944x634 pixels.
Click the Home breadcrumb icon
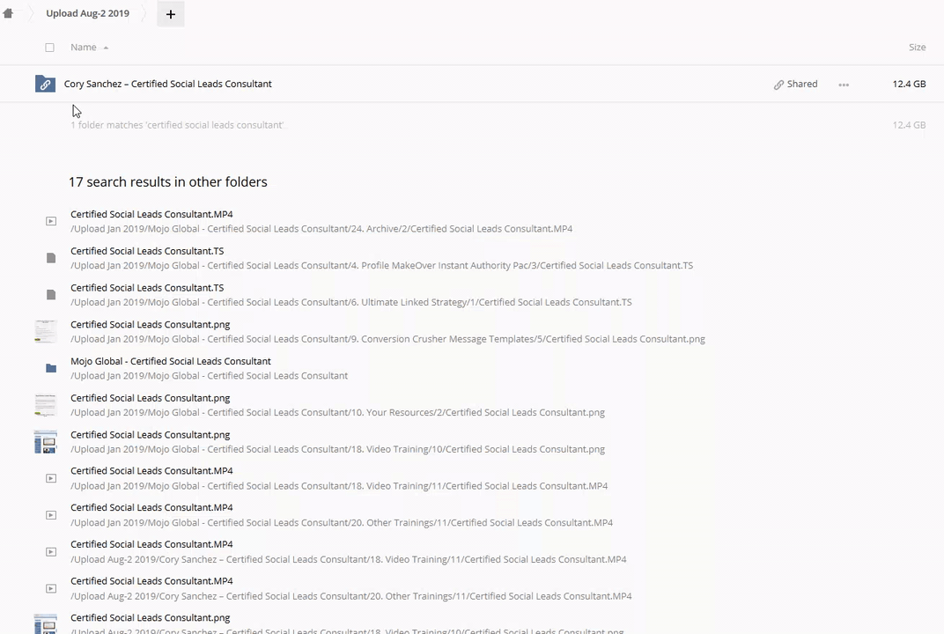(x=8, y=13)
